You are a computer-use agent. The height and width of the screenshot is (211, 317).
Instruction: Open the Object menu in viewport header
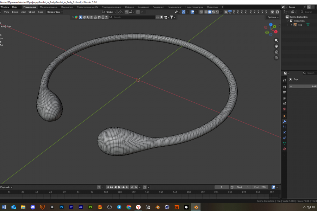pyautogui.click(x=32, y=12)
